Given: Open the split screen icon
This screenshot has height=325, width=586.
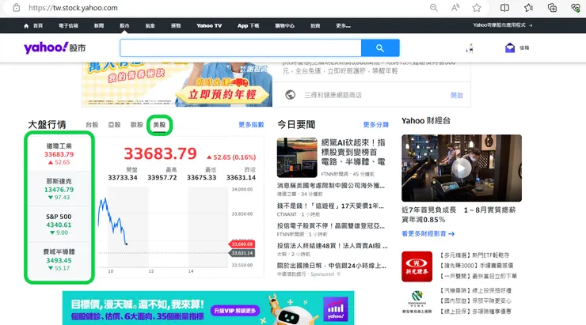Looking at the screenshot, I should (x=504, y=7).
